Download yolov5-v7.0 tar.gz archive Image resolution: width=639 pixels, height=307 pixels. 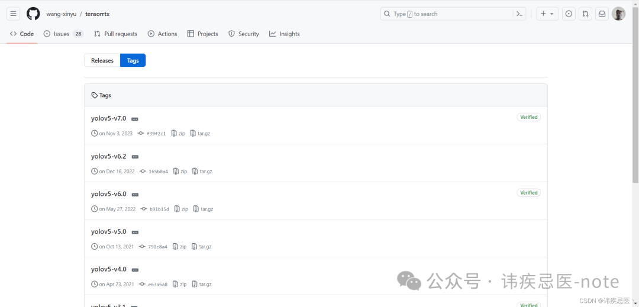coord(200,134)
